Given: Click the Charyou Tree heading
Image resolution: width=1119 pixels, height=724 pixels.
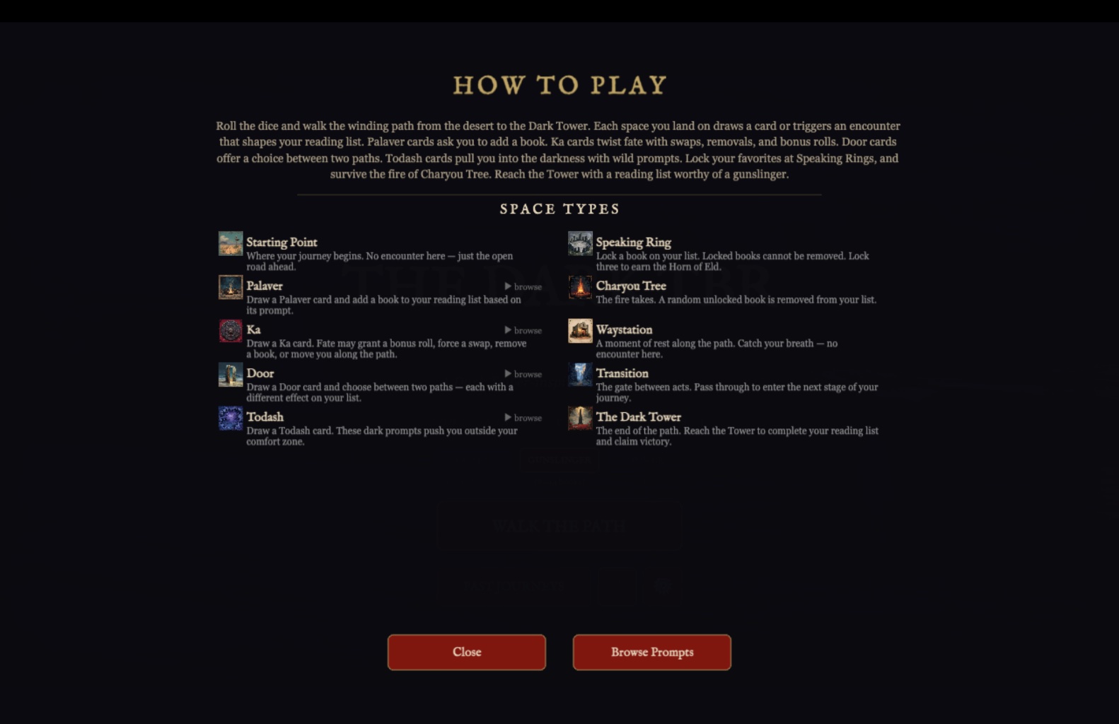Looking at the screenshot, I should pyautogui.click(x=631, y=286).
